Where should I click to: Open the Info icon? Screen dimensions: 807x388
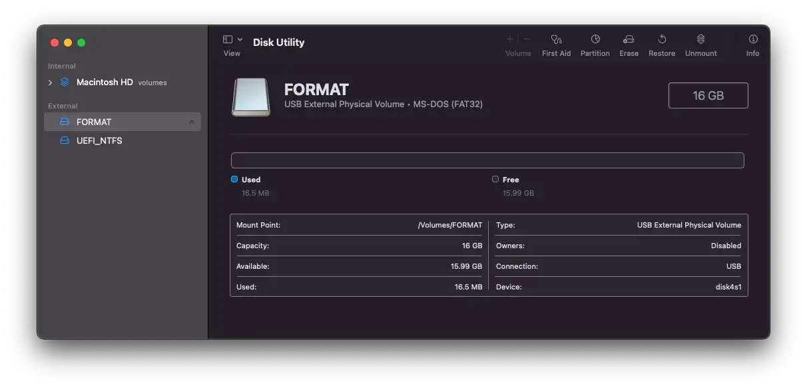click(x=753, y=39)
